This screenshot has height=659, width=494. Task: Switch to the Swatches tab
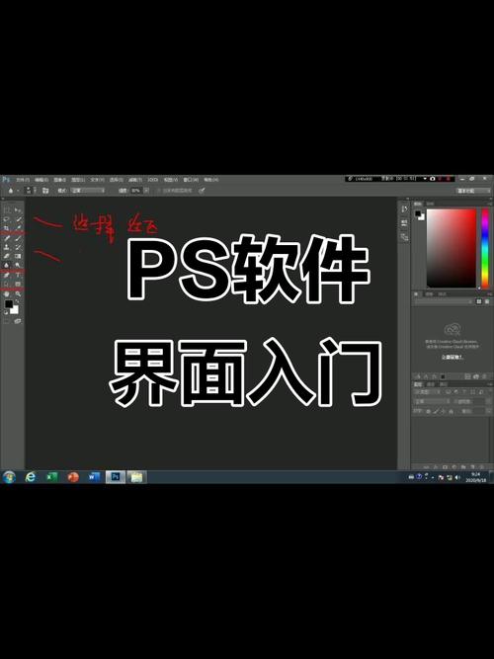click(x=431, y=204)
